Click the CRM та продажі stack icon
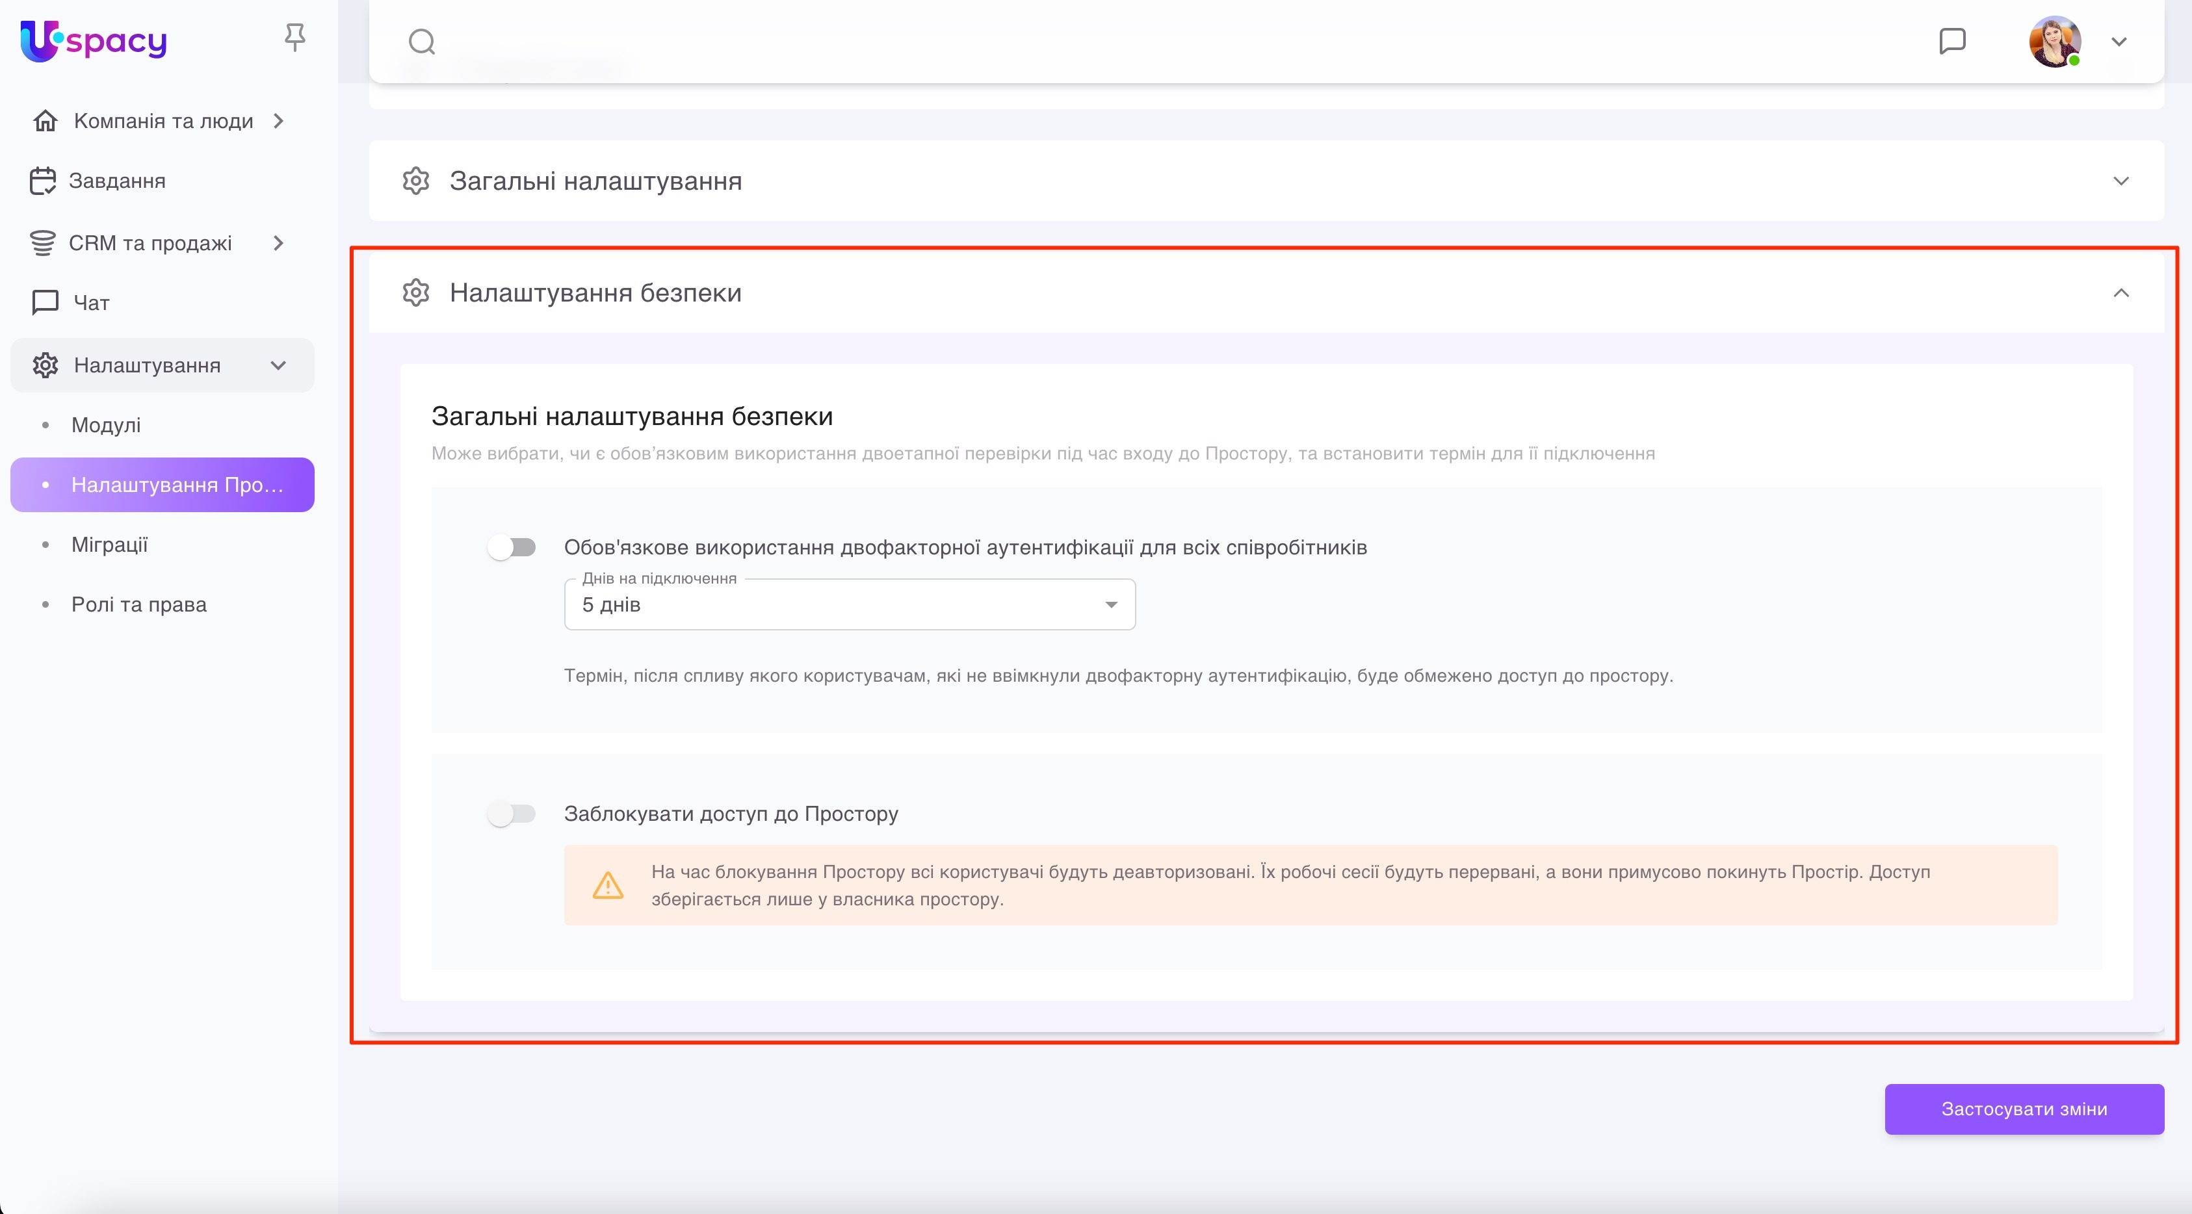The image size is (2192, 1214). click(x=42, y=243)
